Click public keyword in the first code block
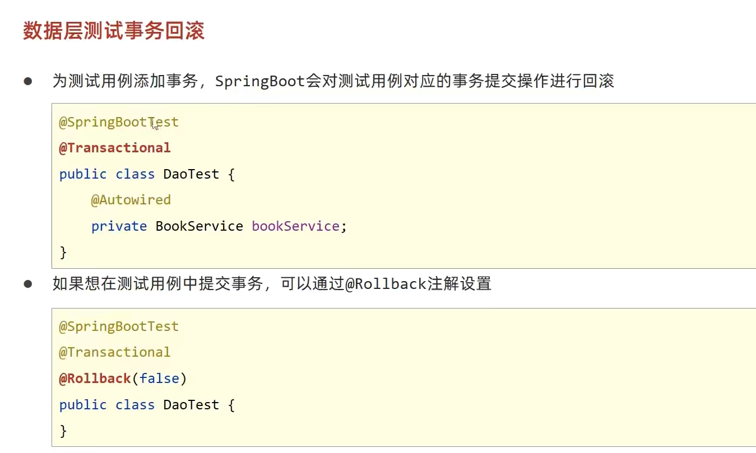The height and width of the screenshot is (453, 756). pos(83,174)
